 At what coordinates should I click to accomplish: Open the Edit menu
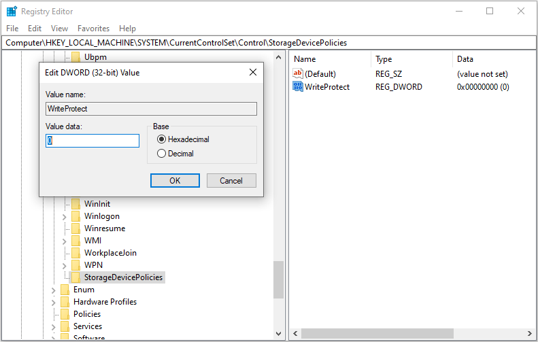pos(35,29)
